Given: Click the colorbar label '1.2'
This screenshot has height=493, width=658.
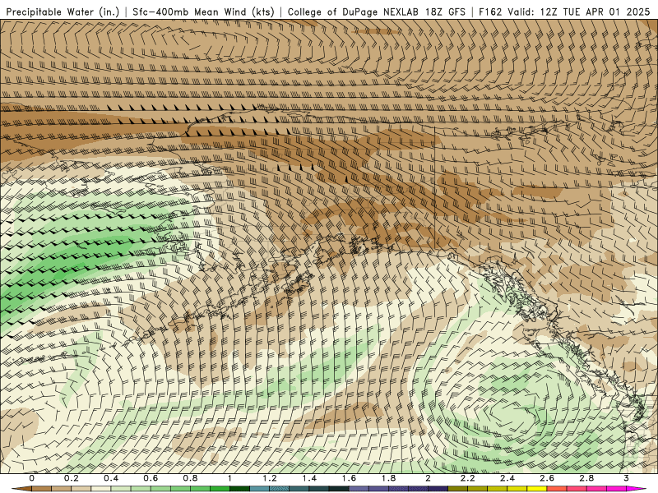Looking at the screenshot, I should 270,478.
